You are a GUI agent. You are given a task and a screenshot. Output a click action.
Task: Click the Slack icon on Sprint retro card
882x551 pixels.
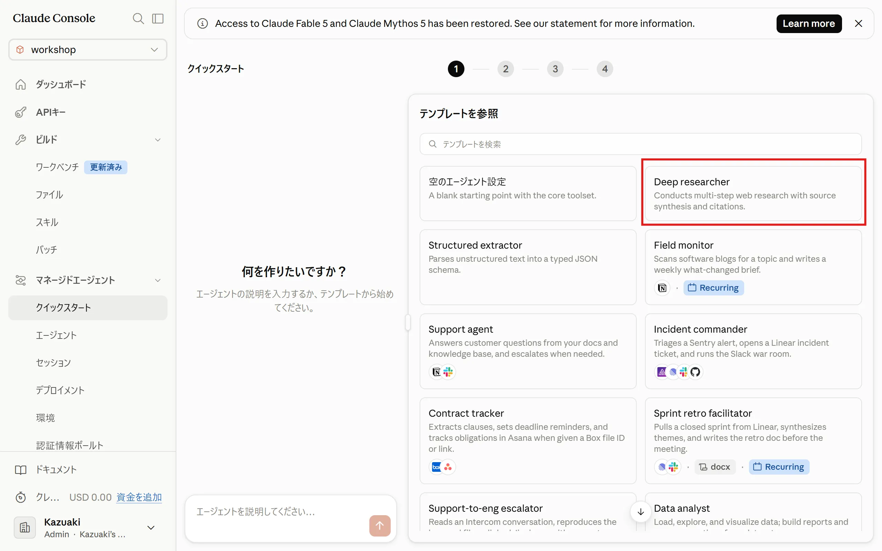click(x=674, y=467)
